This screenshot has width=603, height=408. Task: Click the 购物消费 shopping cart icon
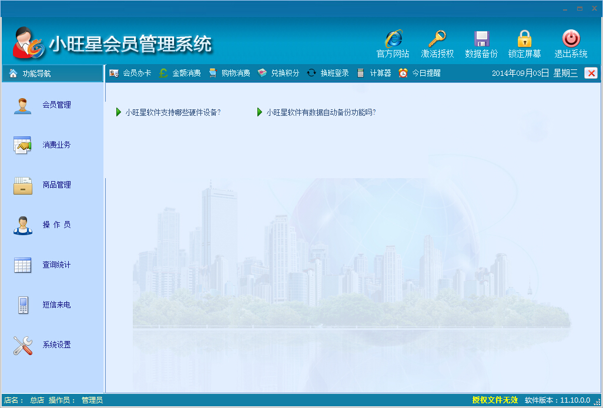(x=213, y=73)
